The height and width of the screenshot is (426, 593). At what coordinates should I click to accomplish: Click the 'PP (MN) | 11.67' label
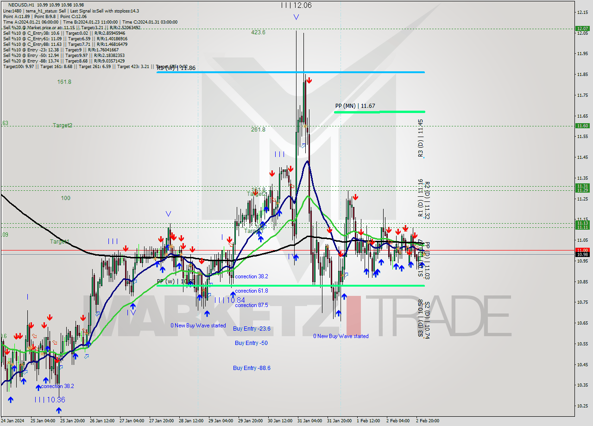[x=355, y=106]
